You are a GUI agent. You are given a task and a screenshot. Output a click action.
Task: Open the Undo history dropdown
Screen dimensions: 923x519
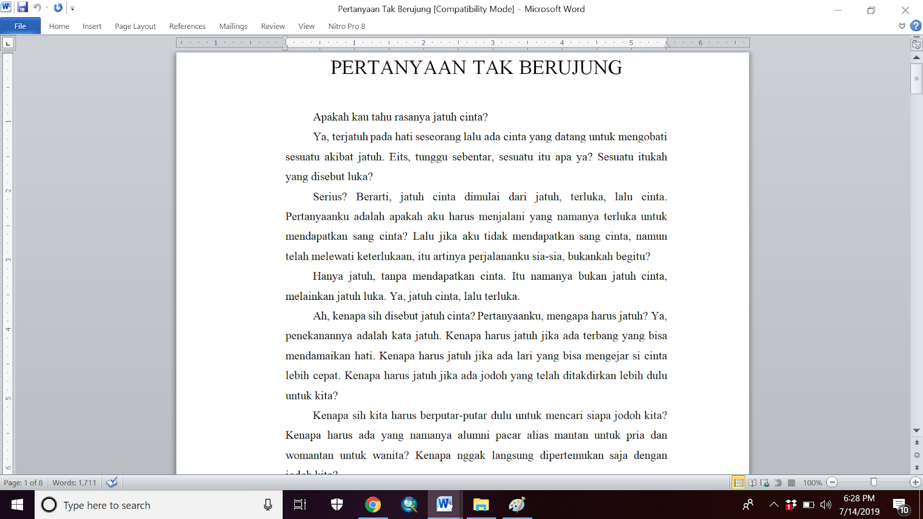46,7
